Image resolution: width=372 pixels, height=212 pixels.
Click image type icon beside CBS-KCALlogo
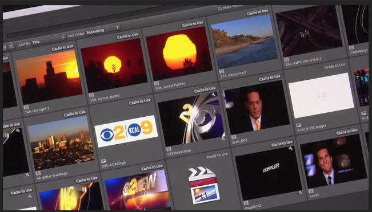(x=103, y=161)
